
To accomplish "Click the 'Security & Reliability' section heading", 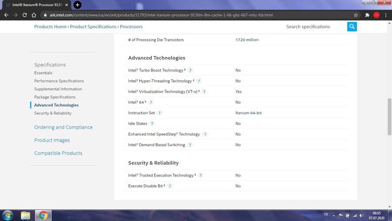I will pos(153,163).
